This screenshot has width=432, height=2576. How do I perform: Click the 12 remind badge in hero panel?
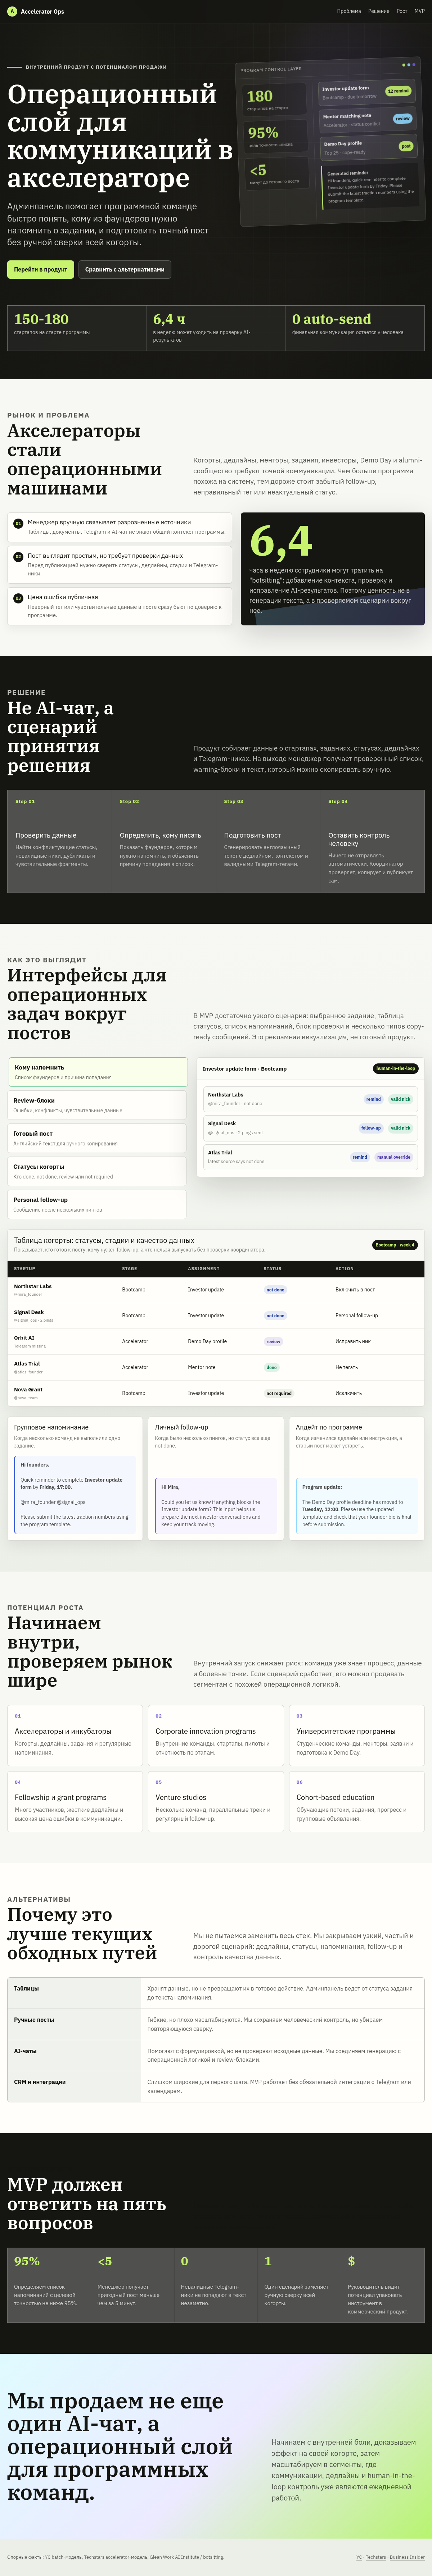tap(398, 91)
